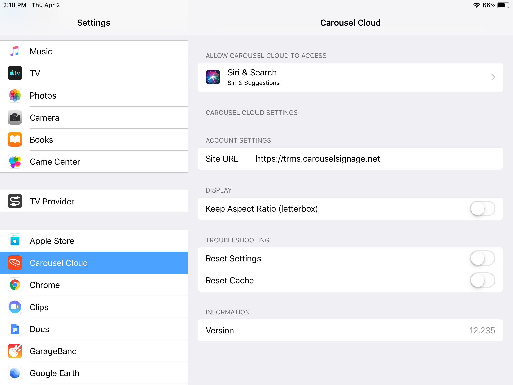Tap the Photos flower icon
Viewport: 513px width, 385px height.
tap(15, 95)
